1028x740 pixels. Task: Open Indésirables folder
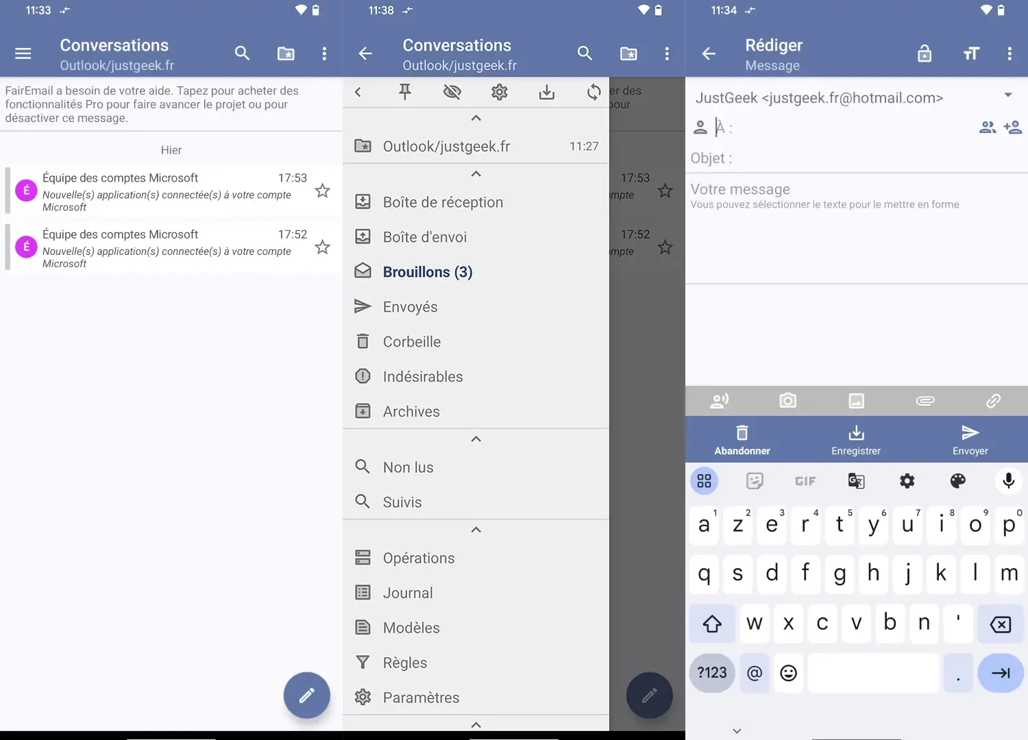(x=476, y=377)
